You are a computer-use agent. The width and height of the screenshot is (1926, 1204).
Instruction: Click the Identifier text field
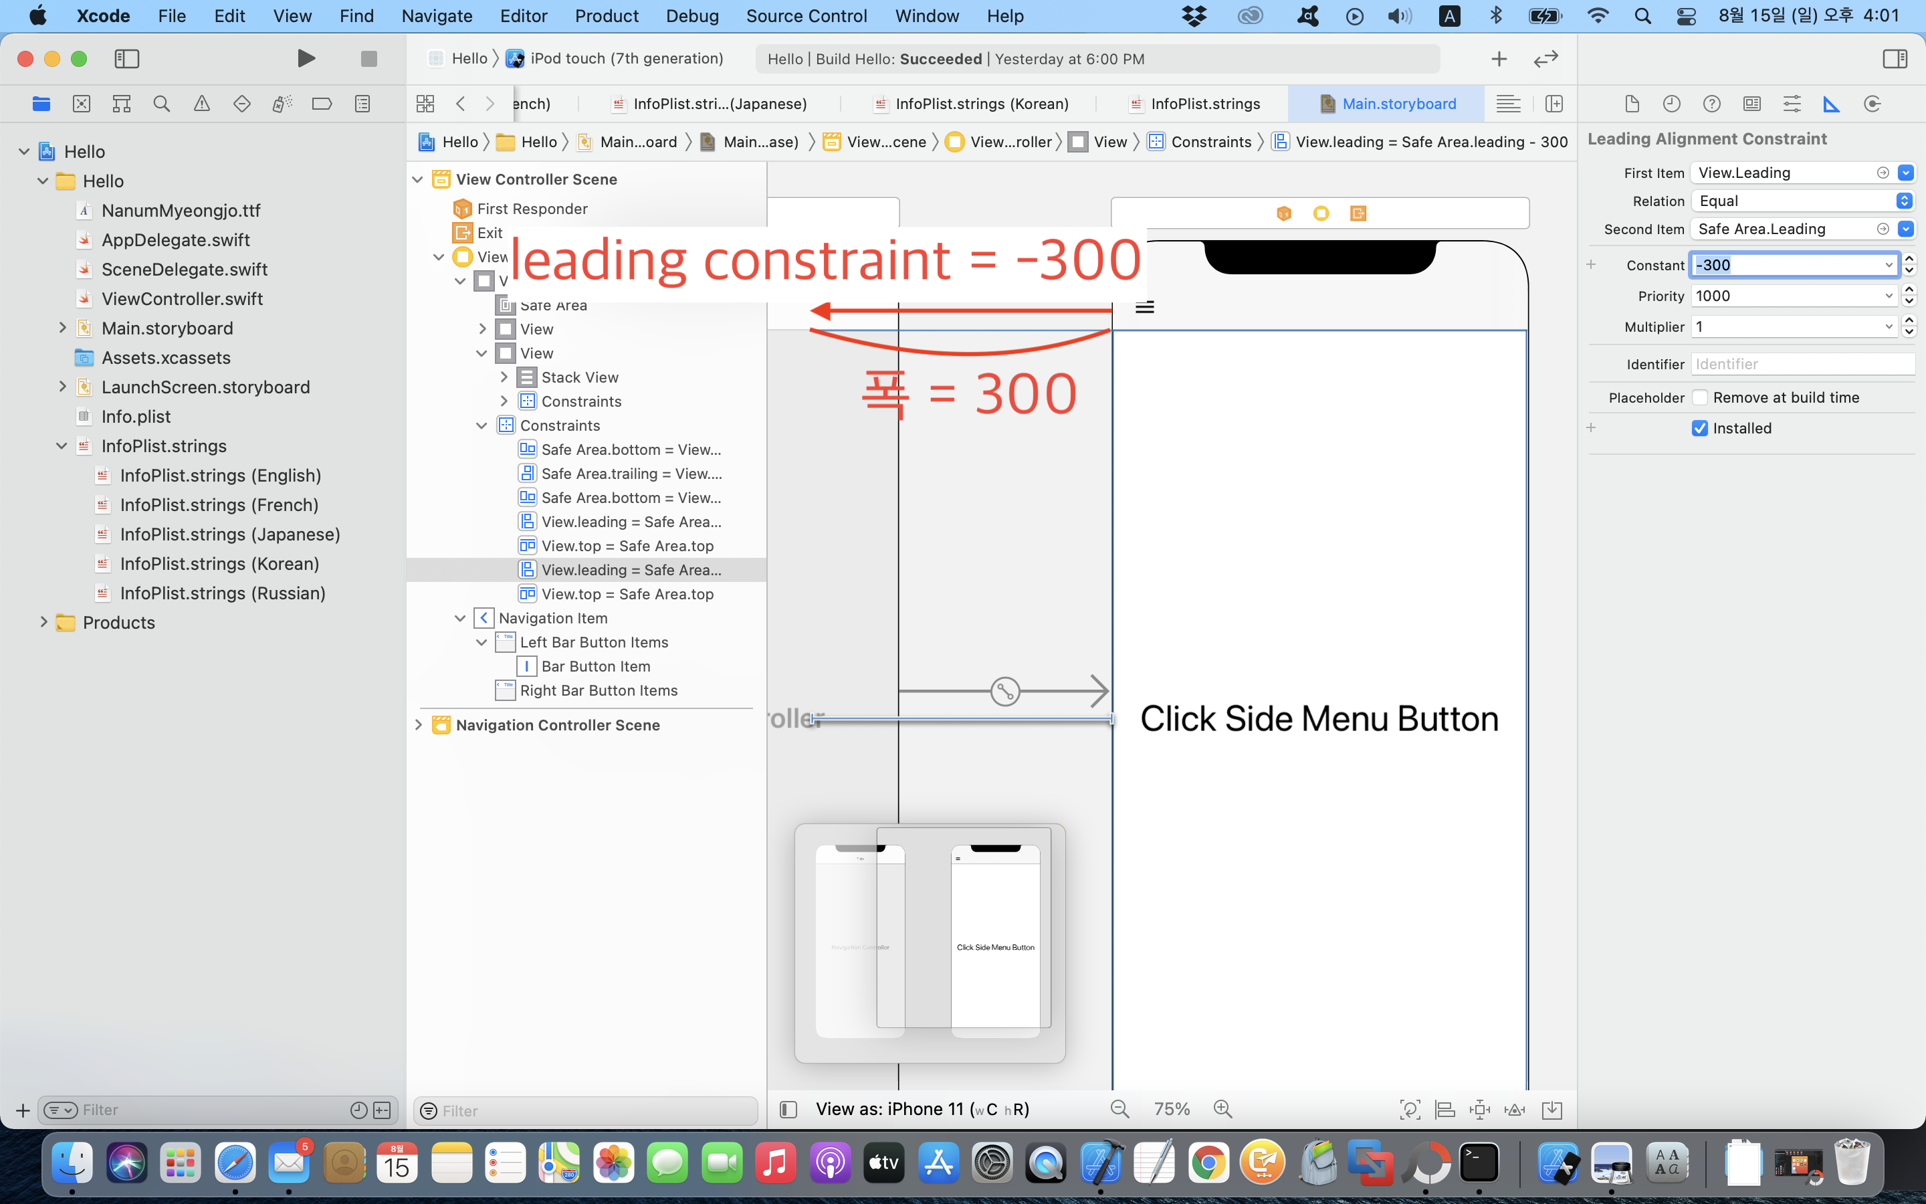[1802, 364]
